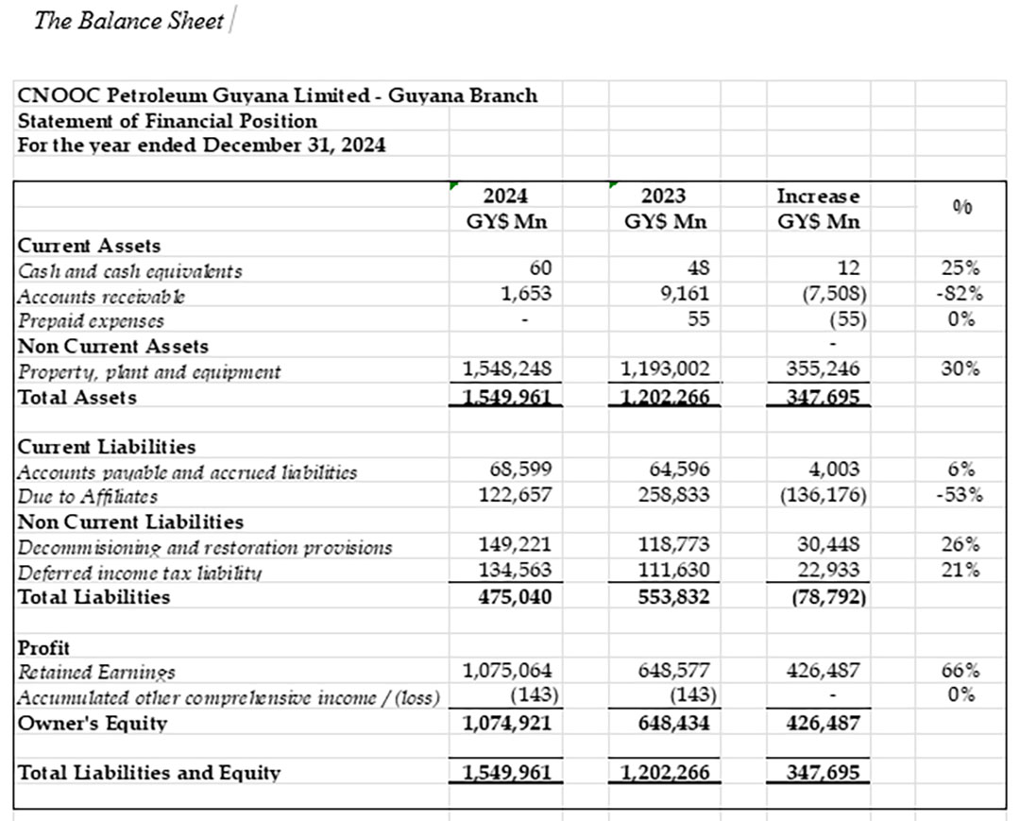Select 'Accumulated other comprehensive income / (loss)' label
The image size is (1020, 821).
click(x=229, y=698)
